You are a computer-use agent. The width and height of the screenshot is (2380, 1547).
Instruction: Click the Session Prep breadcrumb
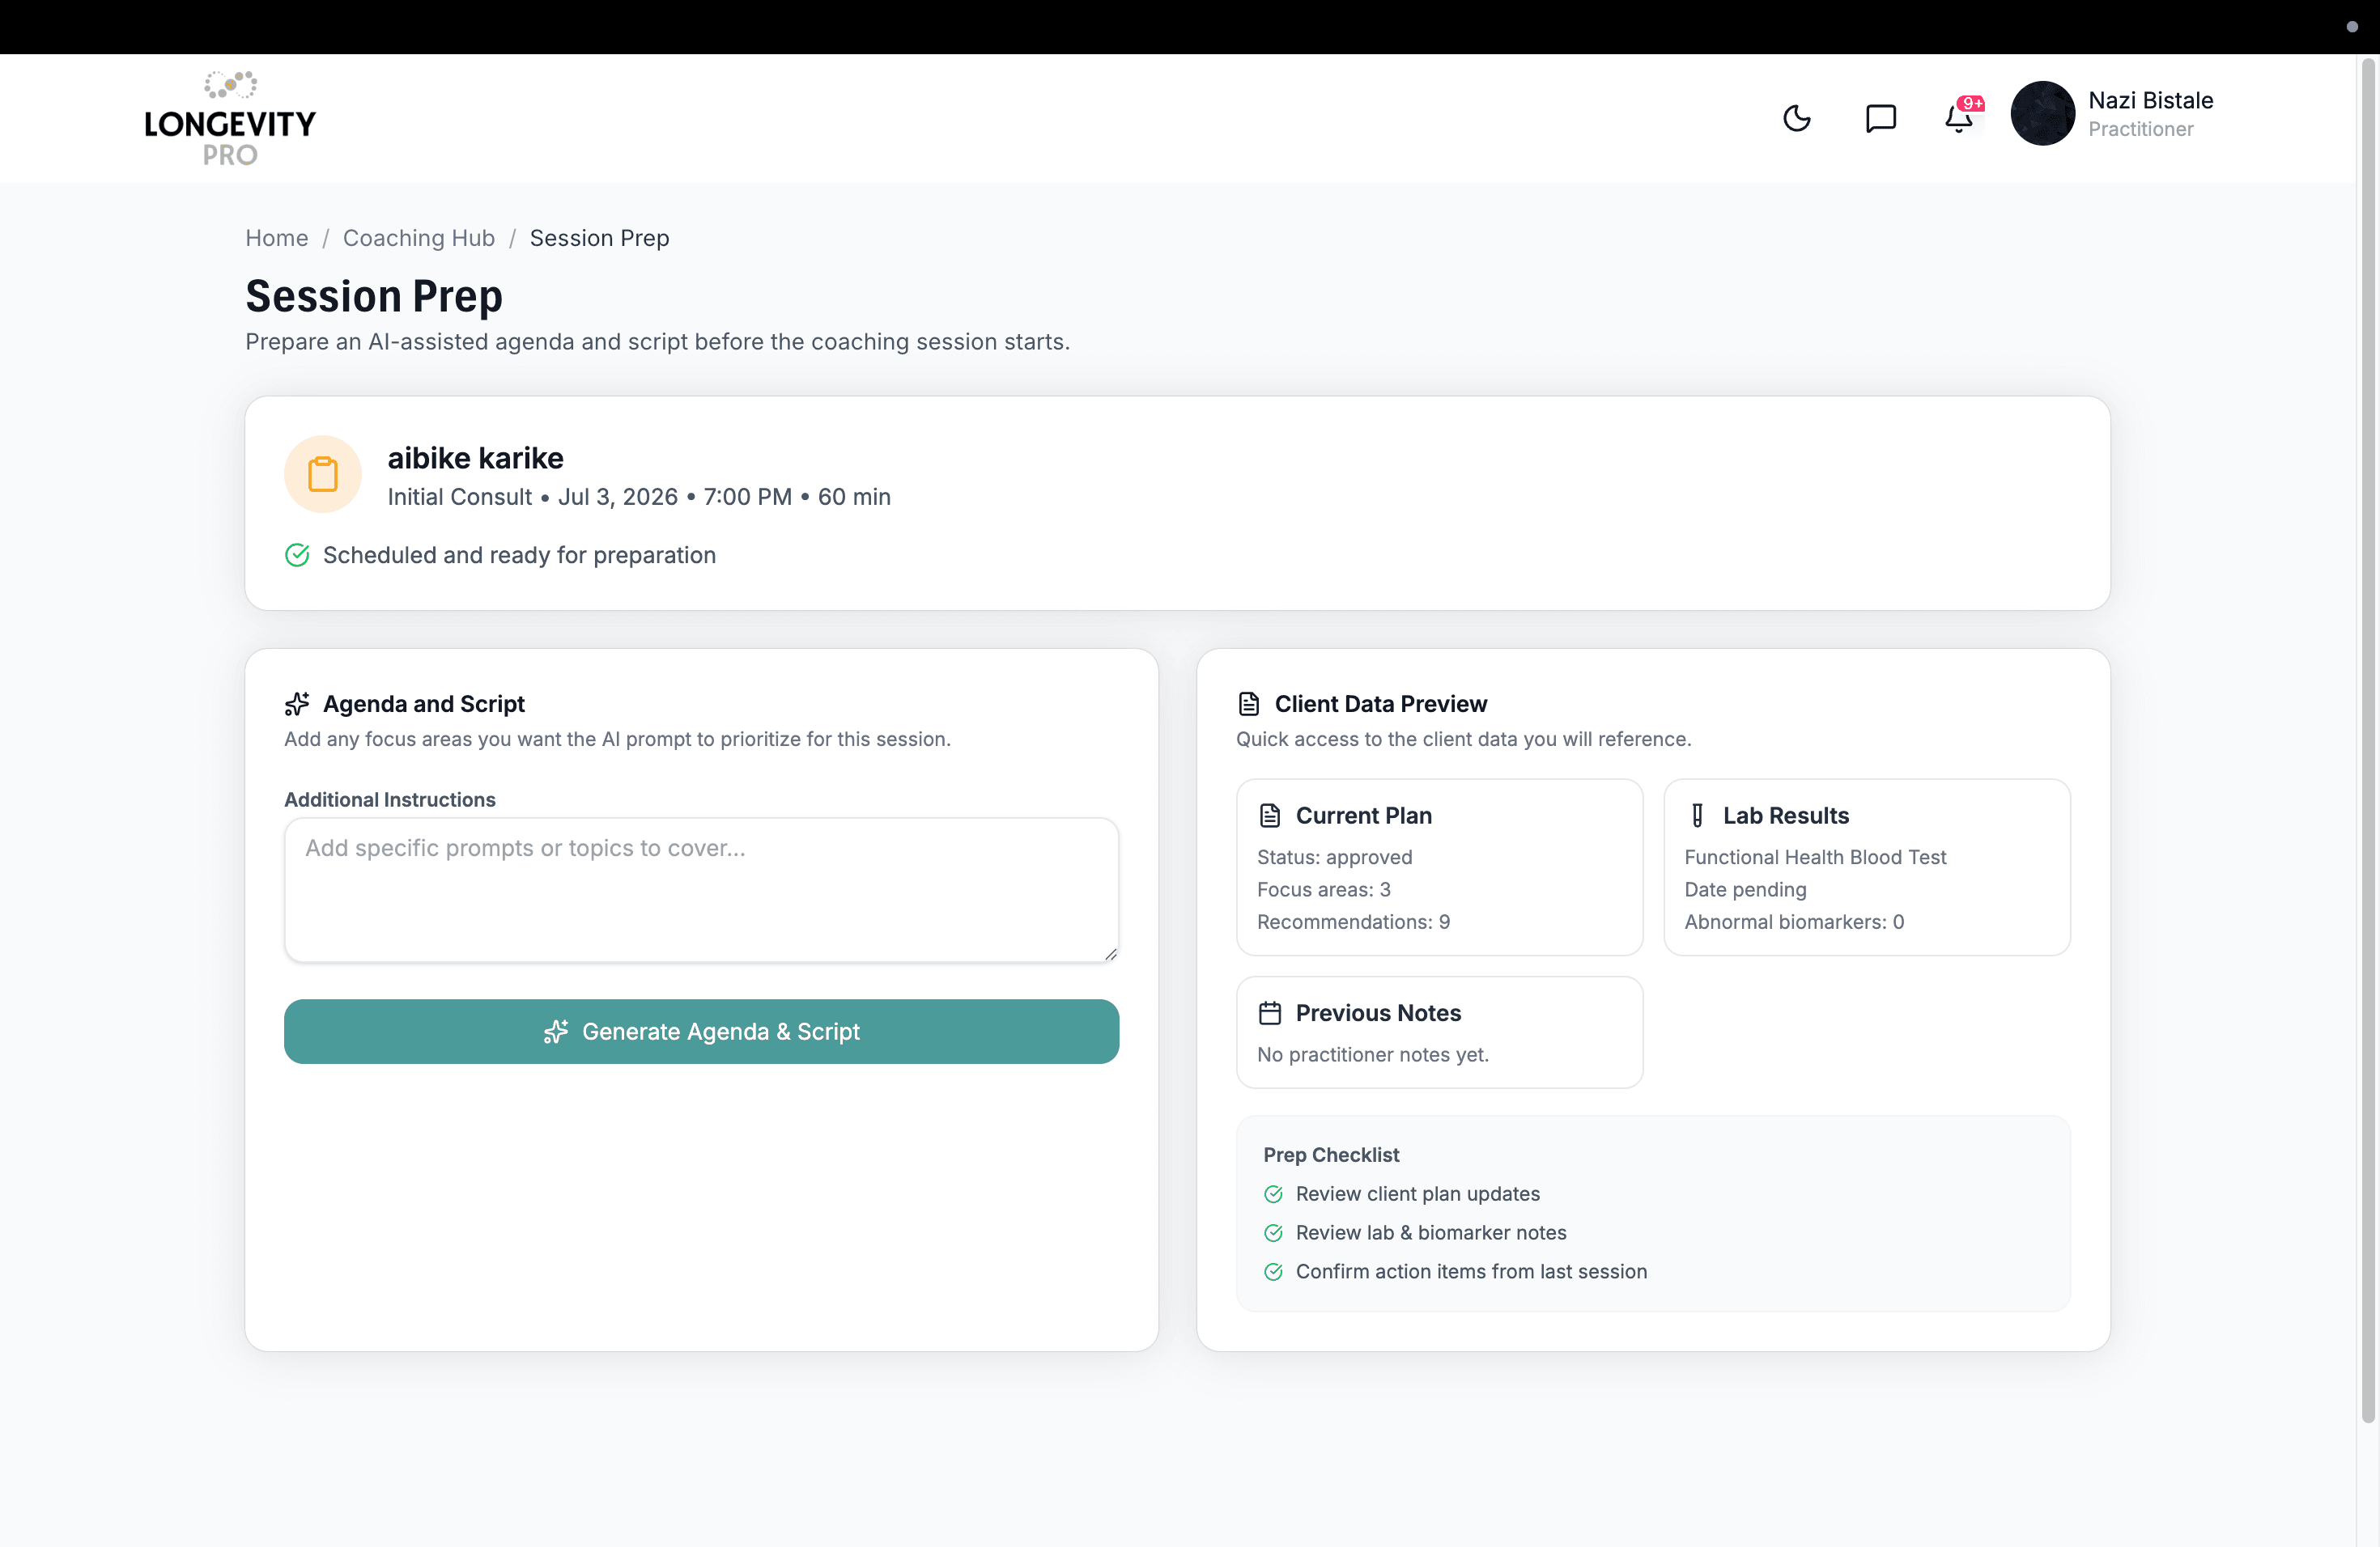pyautogui.click(x=599, y=238)
